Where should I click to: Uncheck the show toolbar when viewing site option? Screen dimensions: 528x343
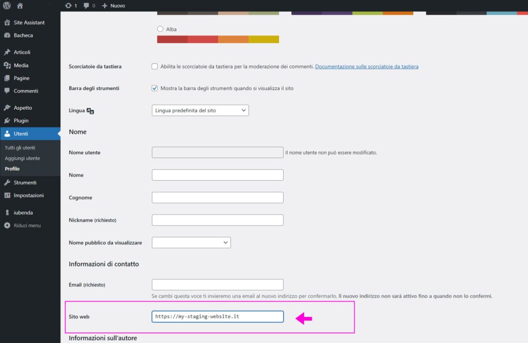point(155,88)
